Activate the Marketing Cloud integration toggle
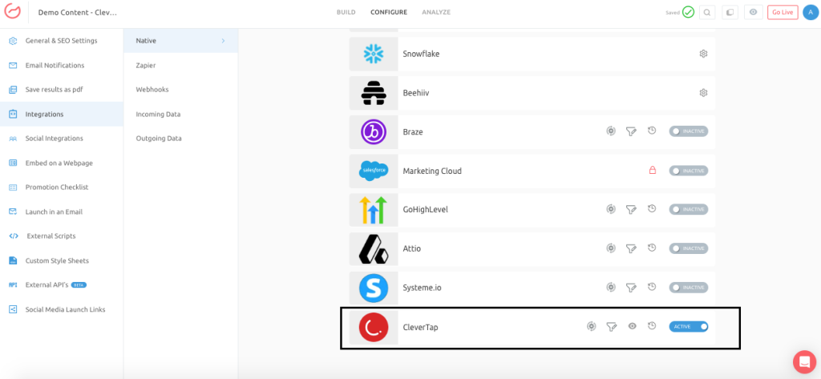 (x=689, y=171)
